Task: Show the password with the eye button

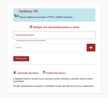Action: pos(91,48)
